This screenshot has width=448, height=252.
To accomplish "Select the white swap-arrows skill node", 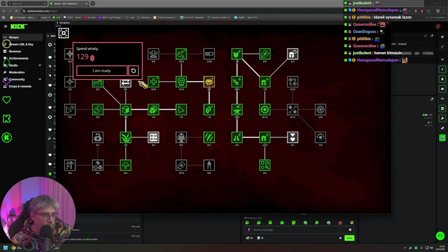I will pyautogui.click(x=126, y=83).
